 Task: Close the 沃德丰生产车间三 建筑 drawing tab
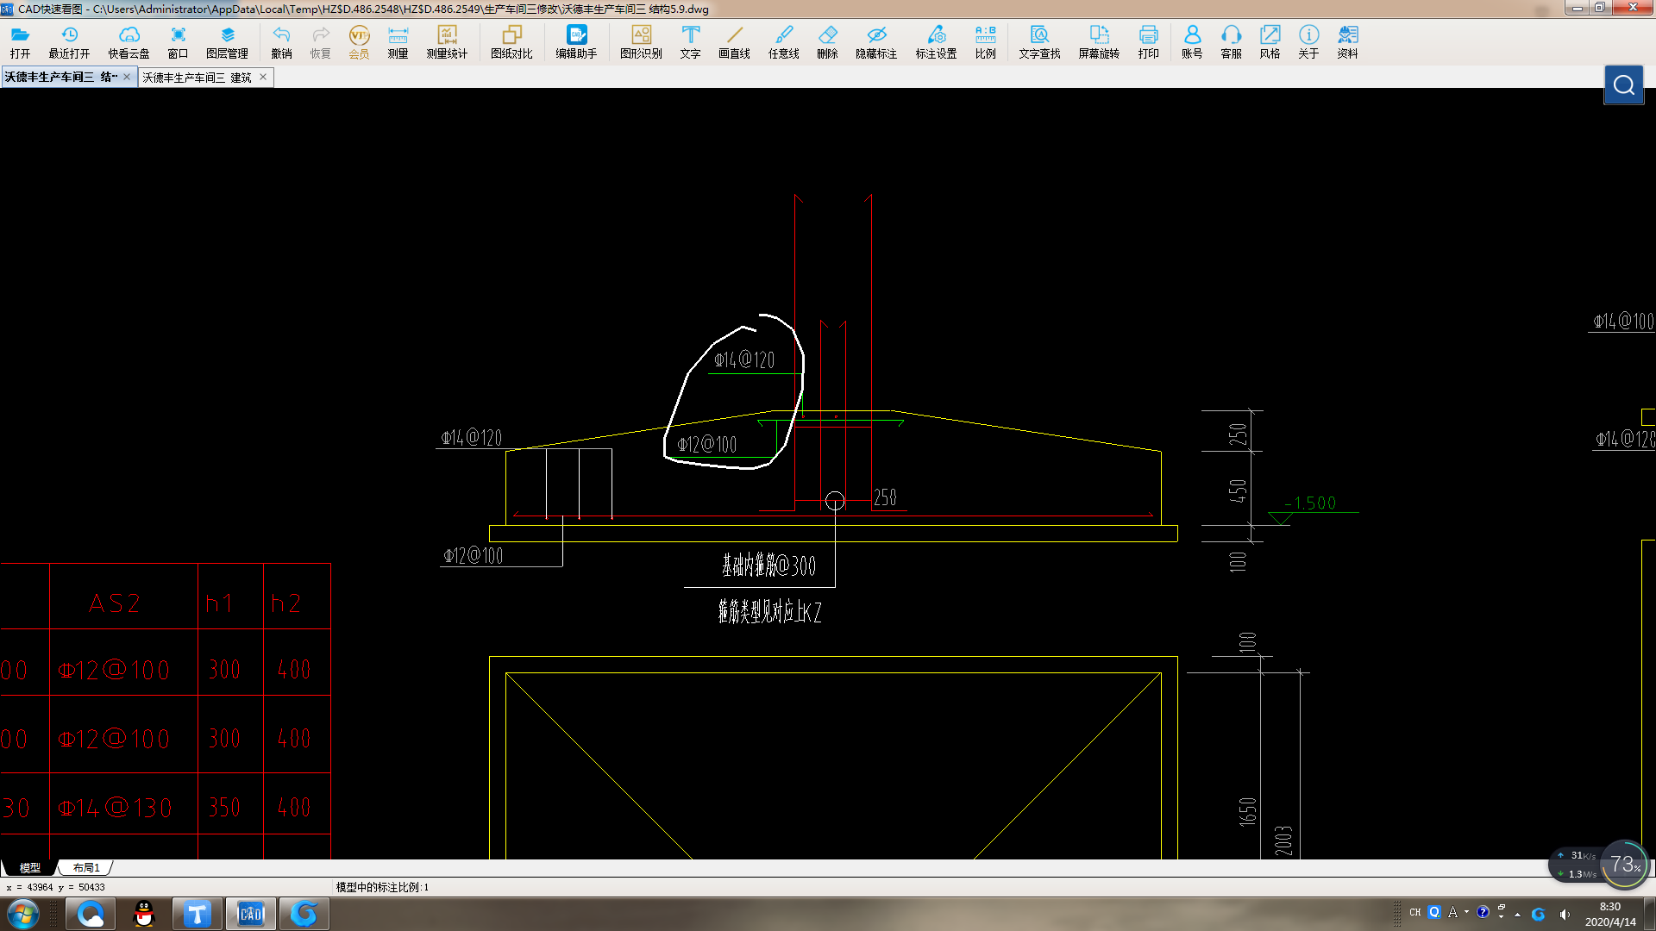(x=263, y=77)
